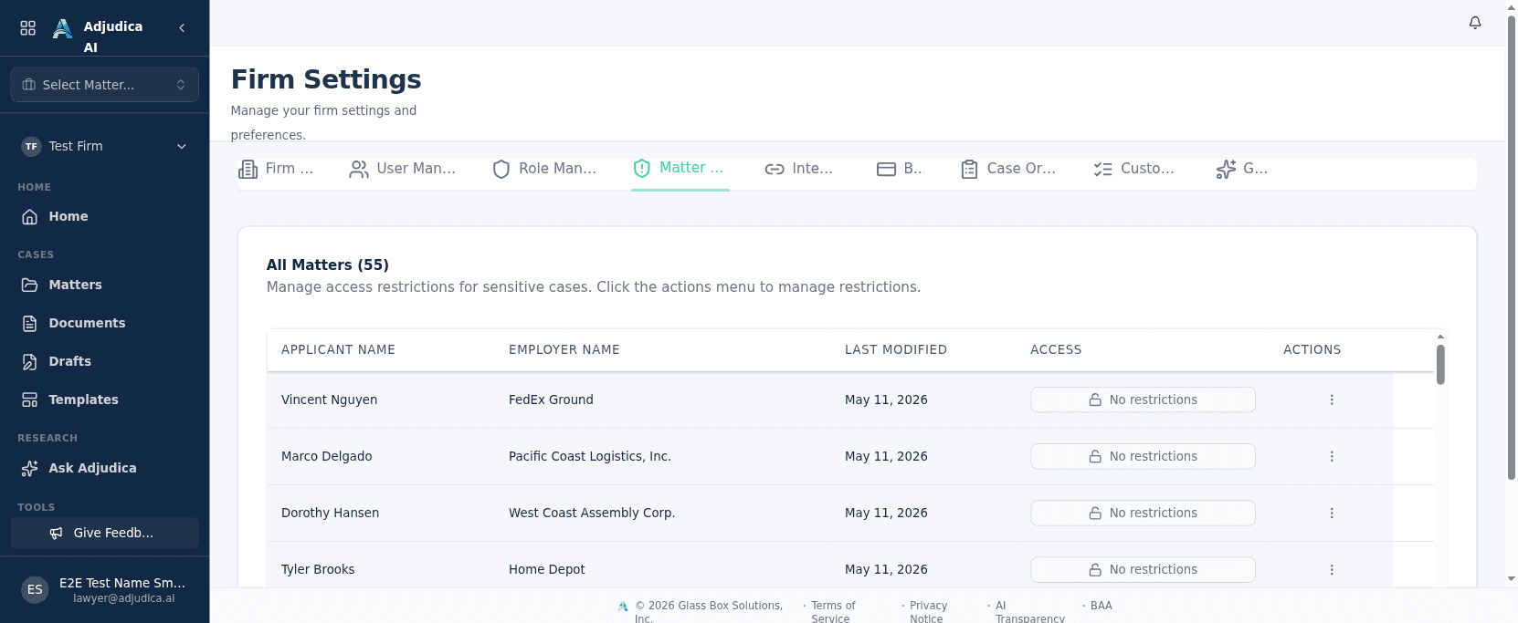Open Documents in the sidebar
1518x623 pixels.
pyautogui.click(x=105, y=323)
